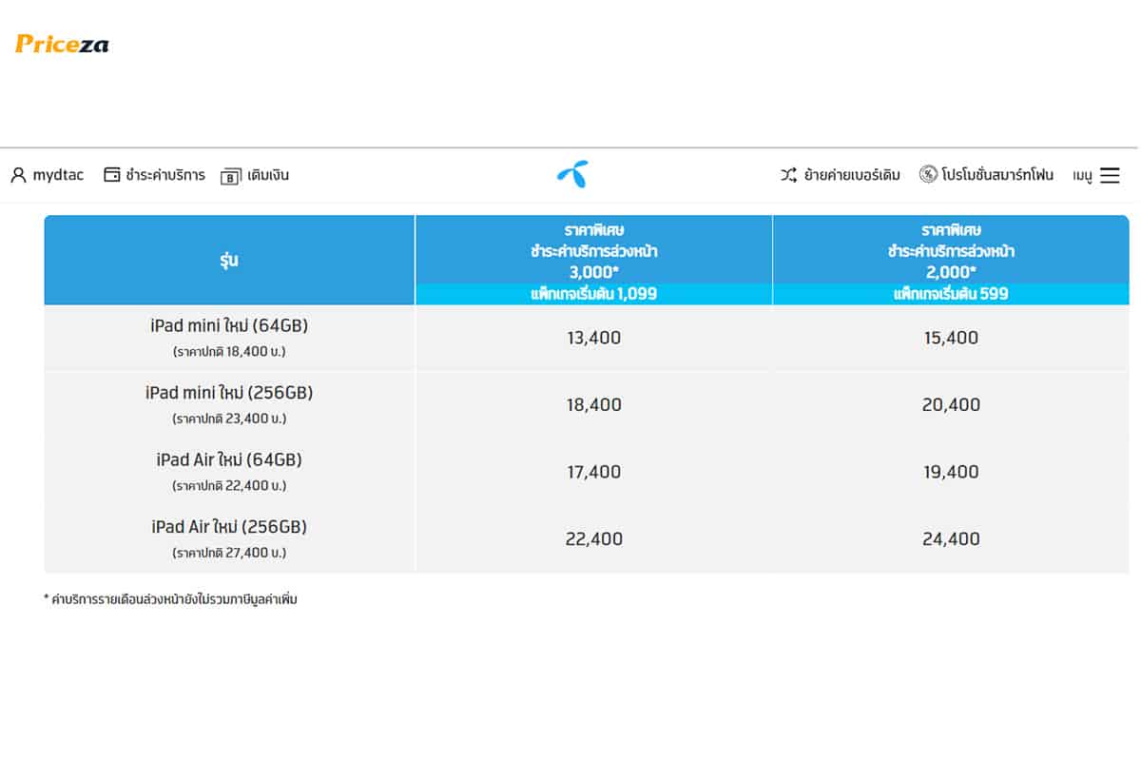1141x761 pixels.
Task: Open the ชำระค่าบริการ link
Action: [164, 175]
